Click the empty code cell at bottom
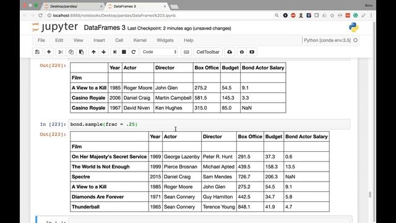 coord(210,221)
